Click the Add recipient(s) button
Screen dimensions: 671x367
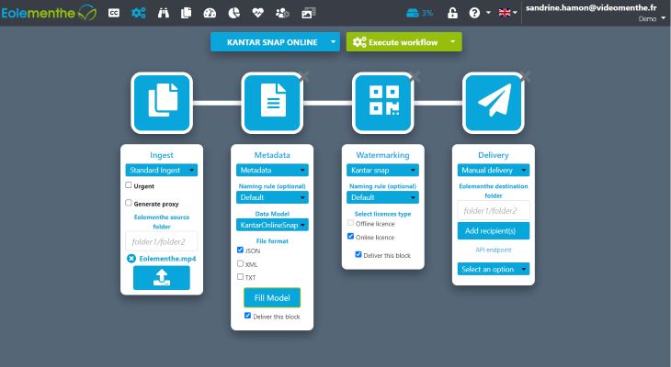tap(494, 230)
